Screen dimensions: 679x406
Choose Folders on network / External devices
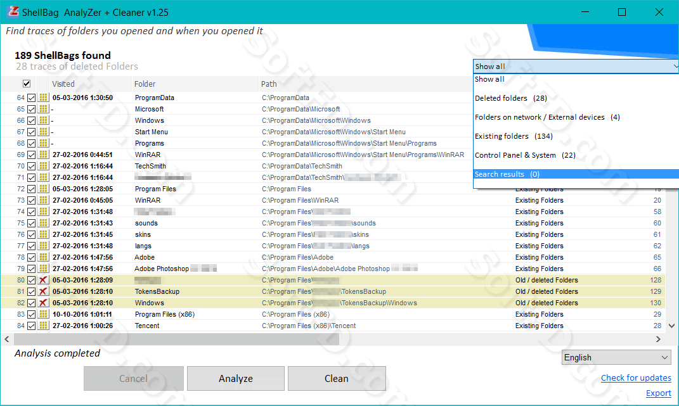547,117
